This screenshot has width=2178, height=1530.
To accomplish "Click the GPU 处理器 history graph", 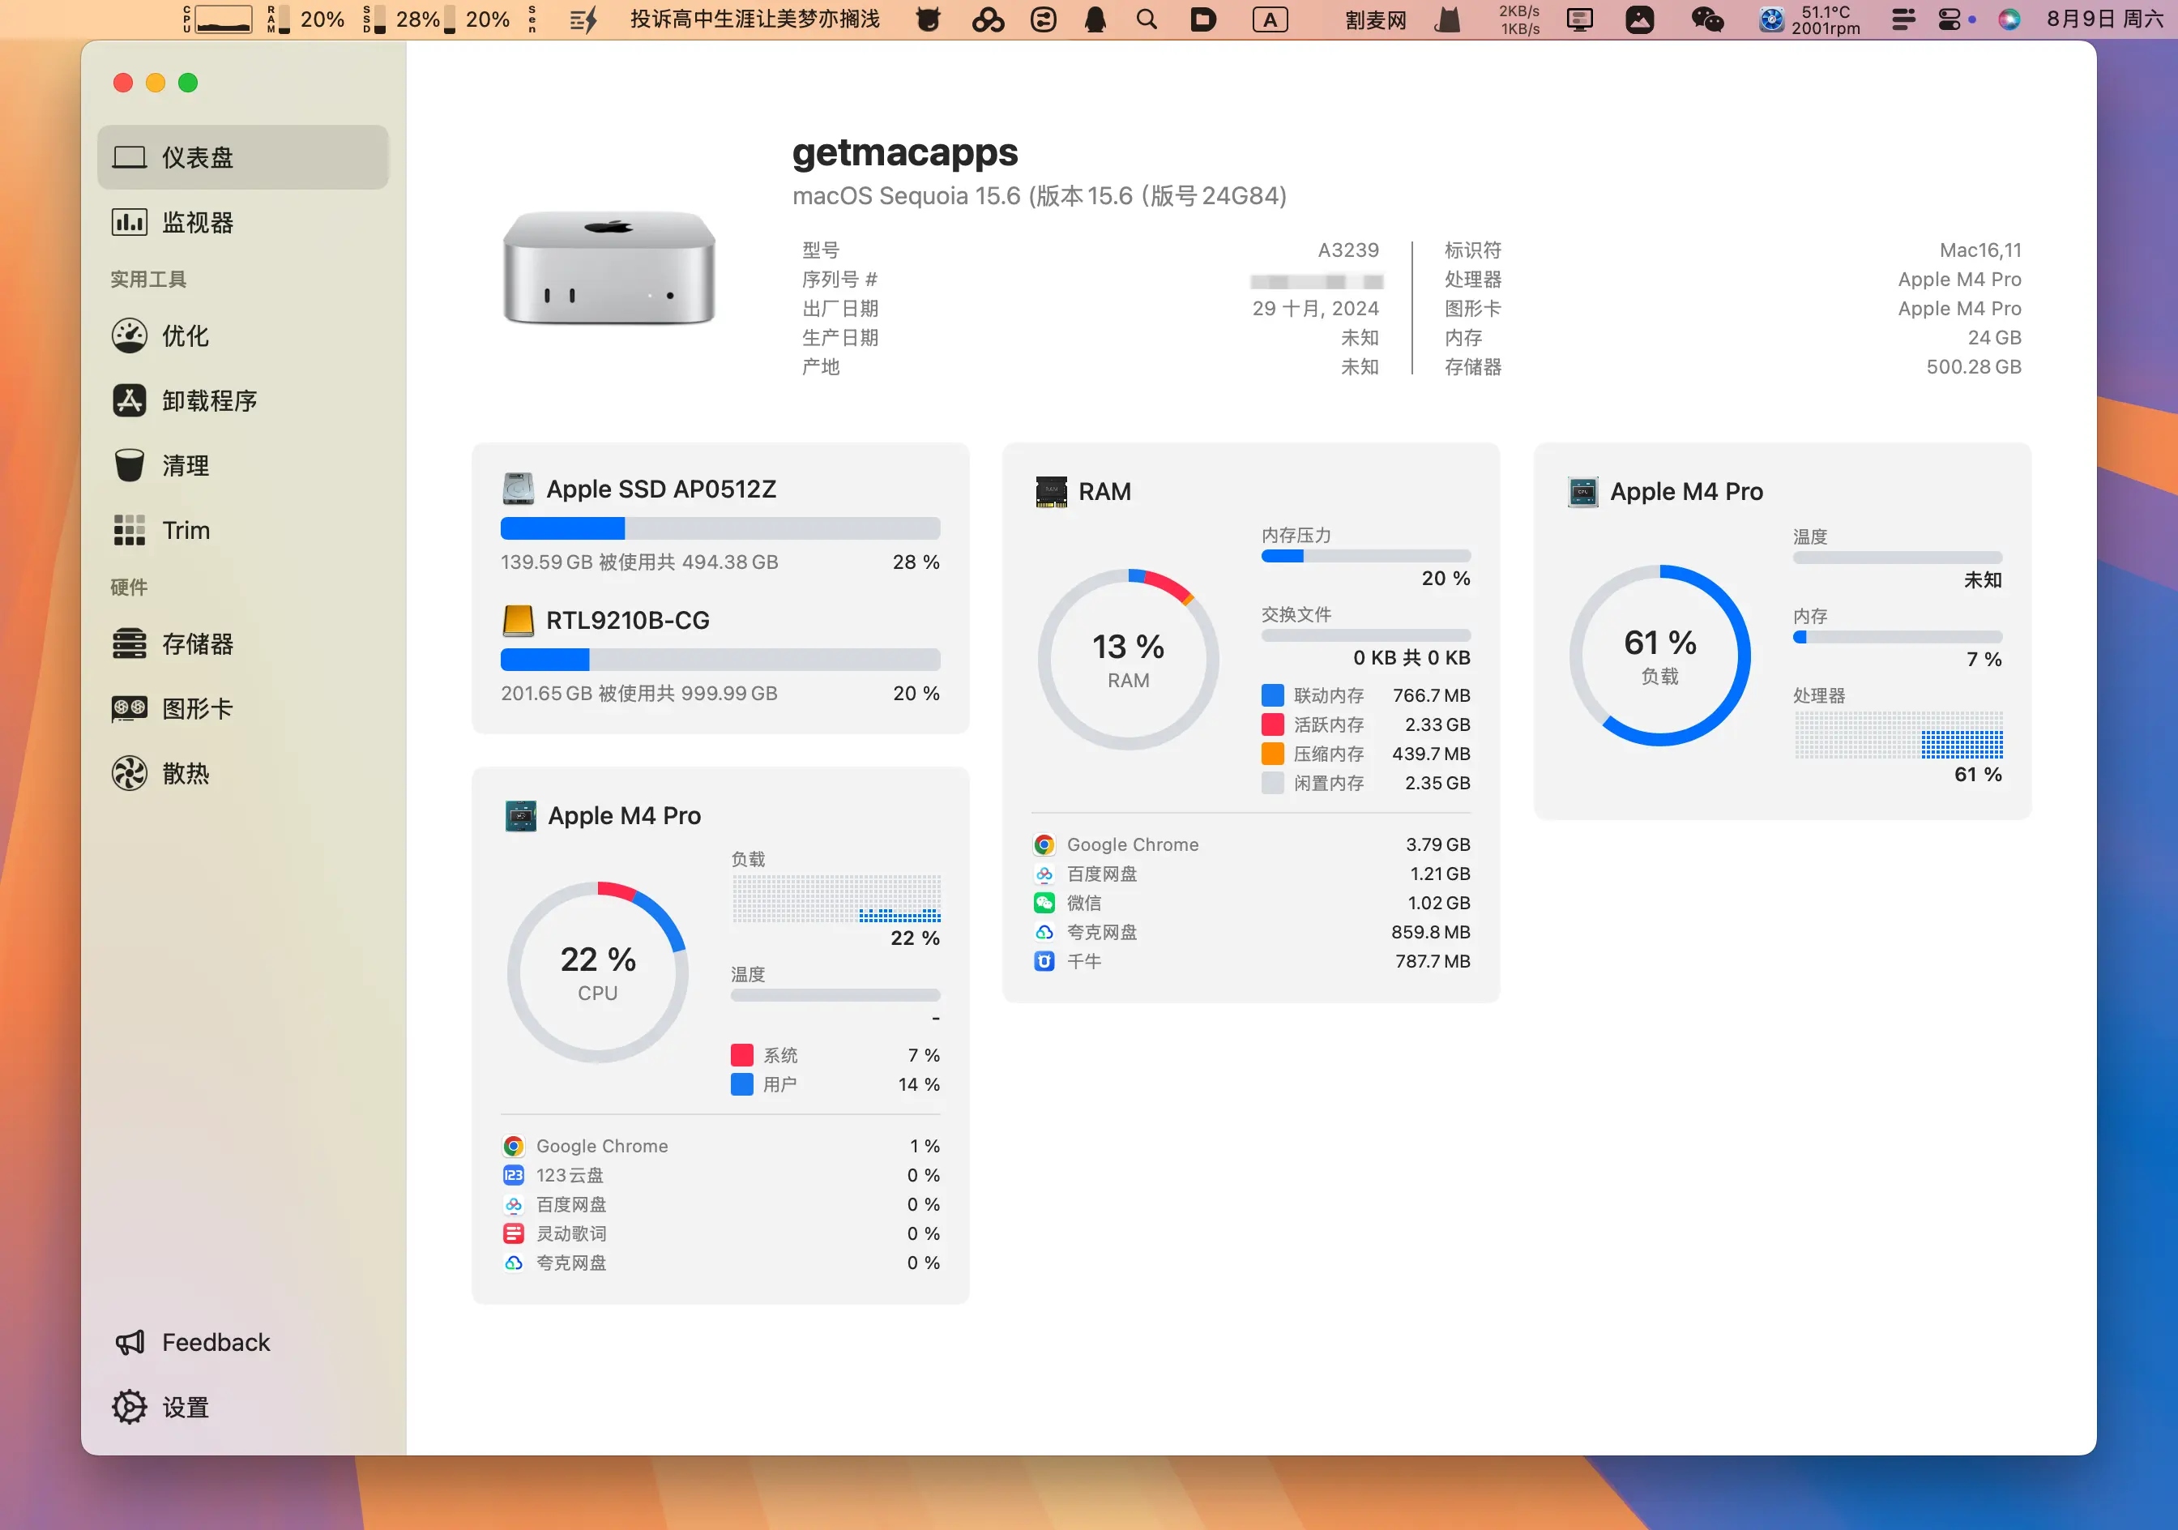I will (1898, 735).
